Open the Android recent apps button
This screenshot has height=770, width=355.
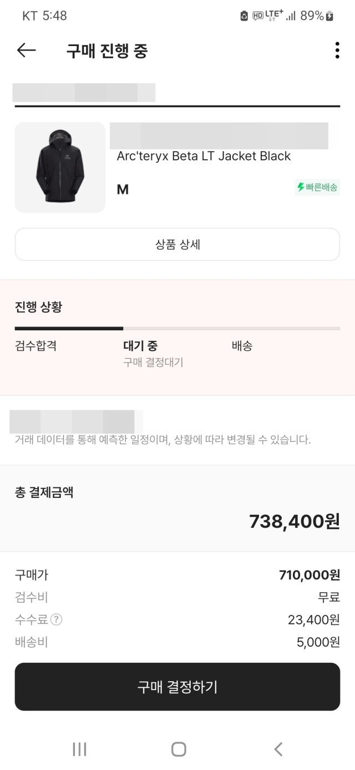(x=79, y=748)
